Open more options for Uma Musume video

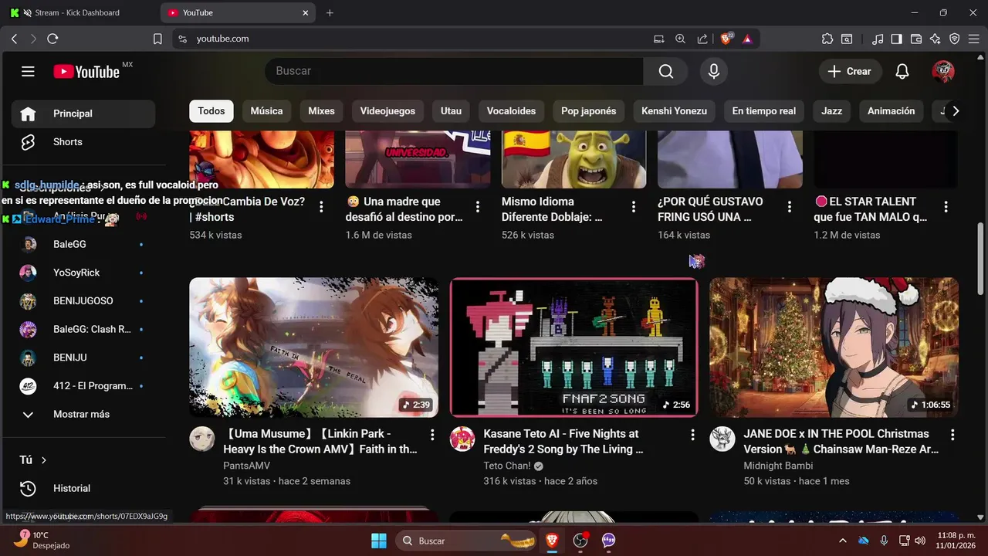432,435
